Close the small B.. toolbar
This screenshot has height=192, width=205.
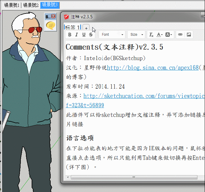point(53,16)
